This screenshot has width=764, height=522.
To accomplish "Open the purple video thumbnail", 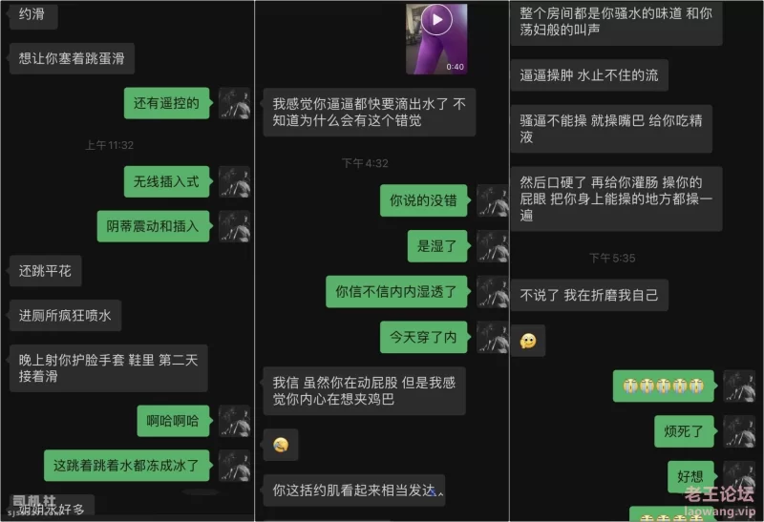I will click(x=436, y=39).
